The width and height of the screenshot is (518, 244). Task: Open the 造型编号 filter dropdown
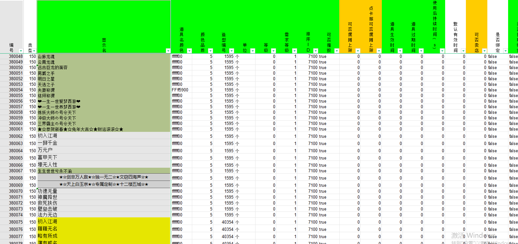(231, 51)
